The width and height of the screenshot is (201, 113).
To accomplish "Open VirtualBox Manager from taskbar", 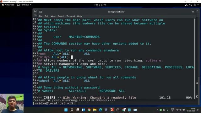I will [x=106, y=110].
